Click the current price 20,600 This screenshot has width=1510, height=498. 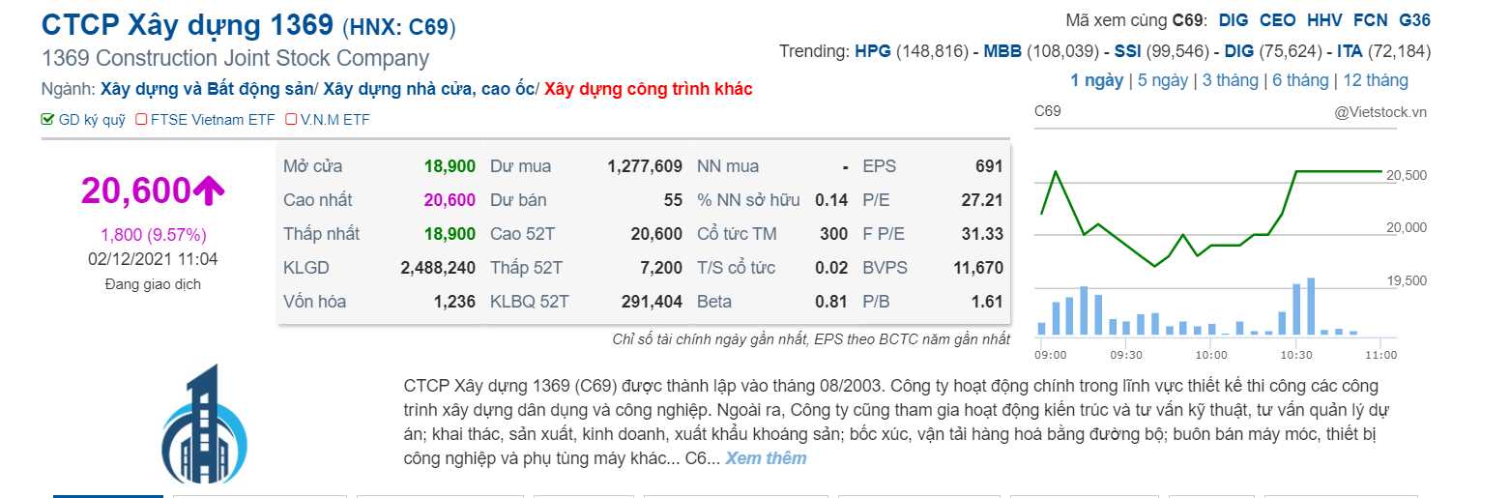pos(136,190)
